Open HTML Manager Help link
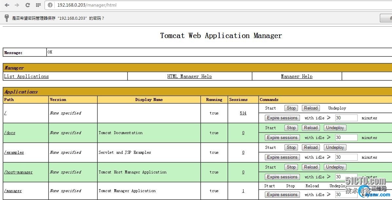 click(189, 76)
